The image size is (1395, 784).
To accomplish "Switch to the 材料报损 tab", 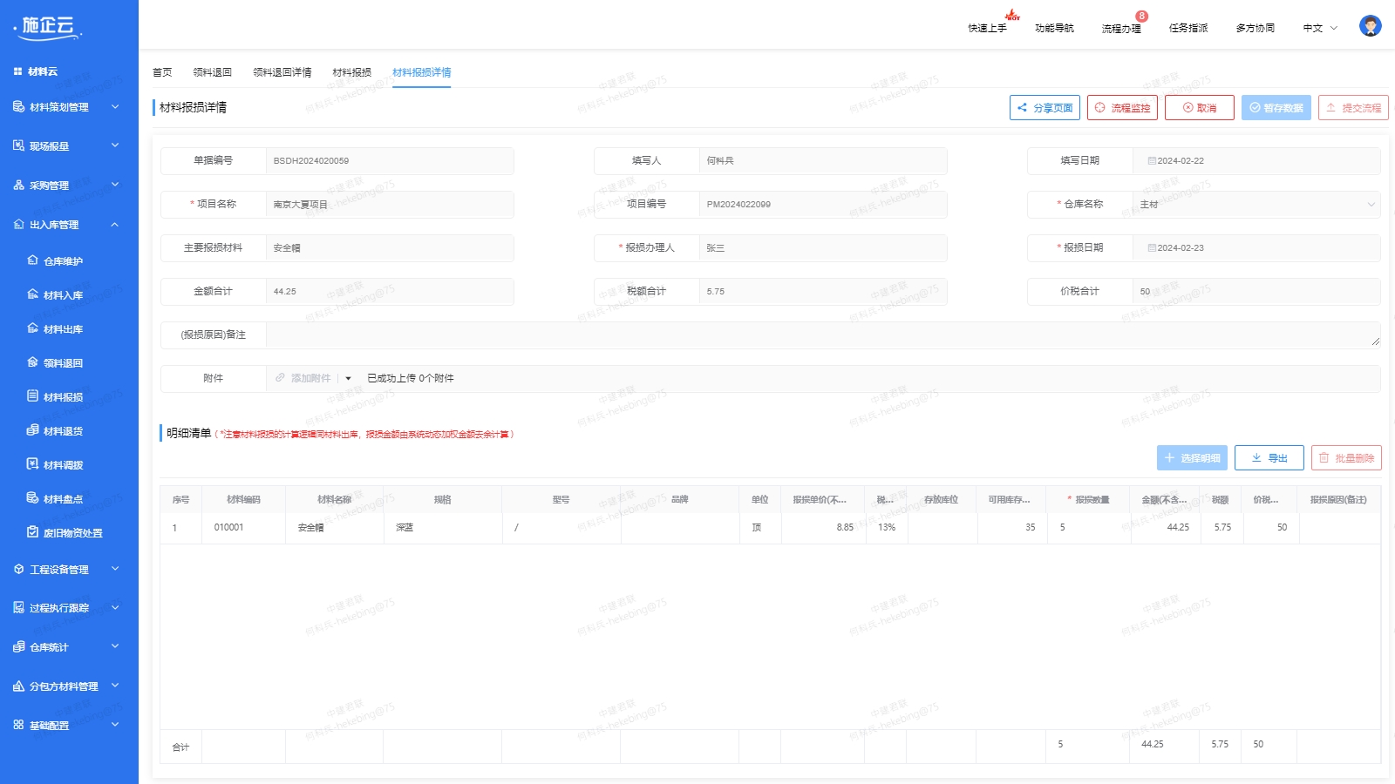I will tap(351, 72).
